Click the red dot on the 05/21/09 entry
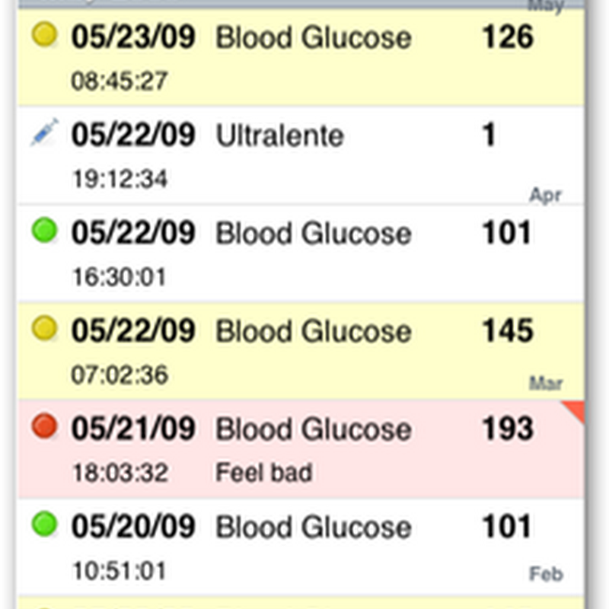This screenshot has height=609, width=609. pyautogui.click(x=45, y=426)
